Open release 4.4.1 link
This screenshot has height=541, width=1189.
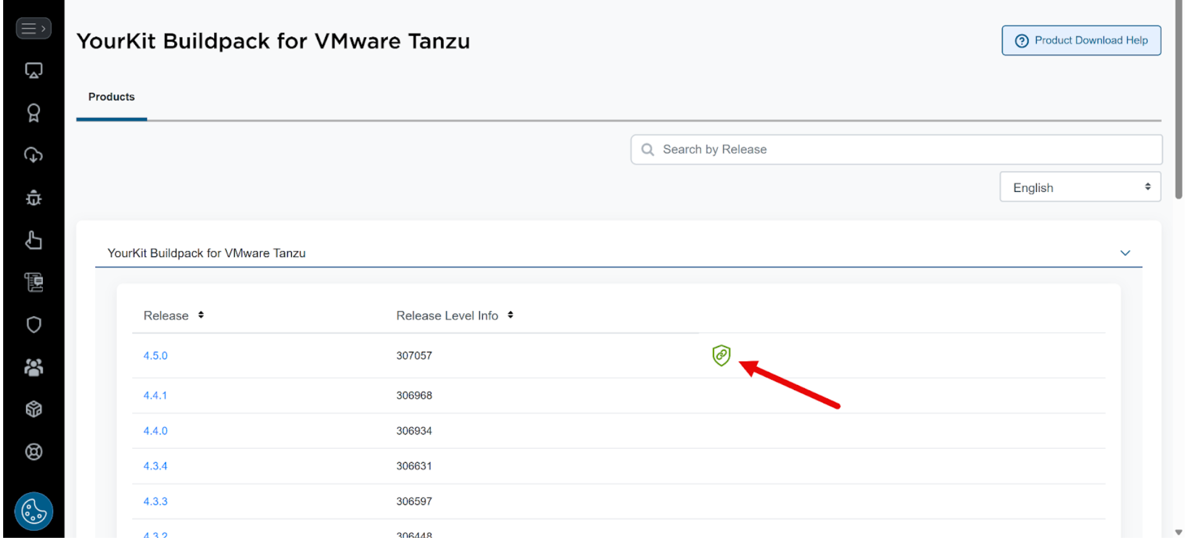155,396
